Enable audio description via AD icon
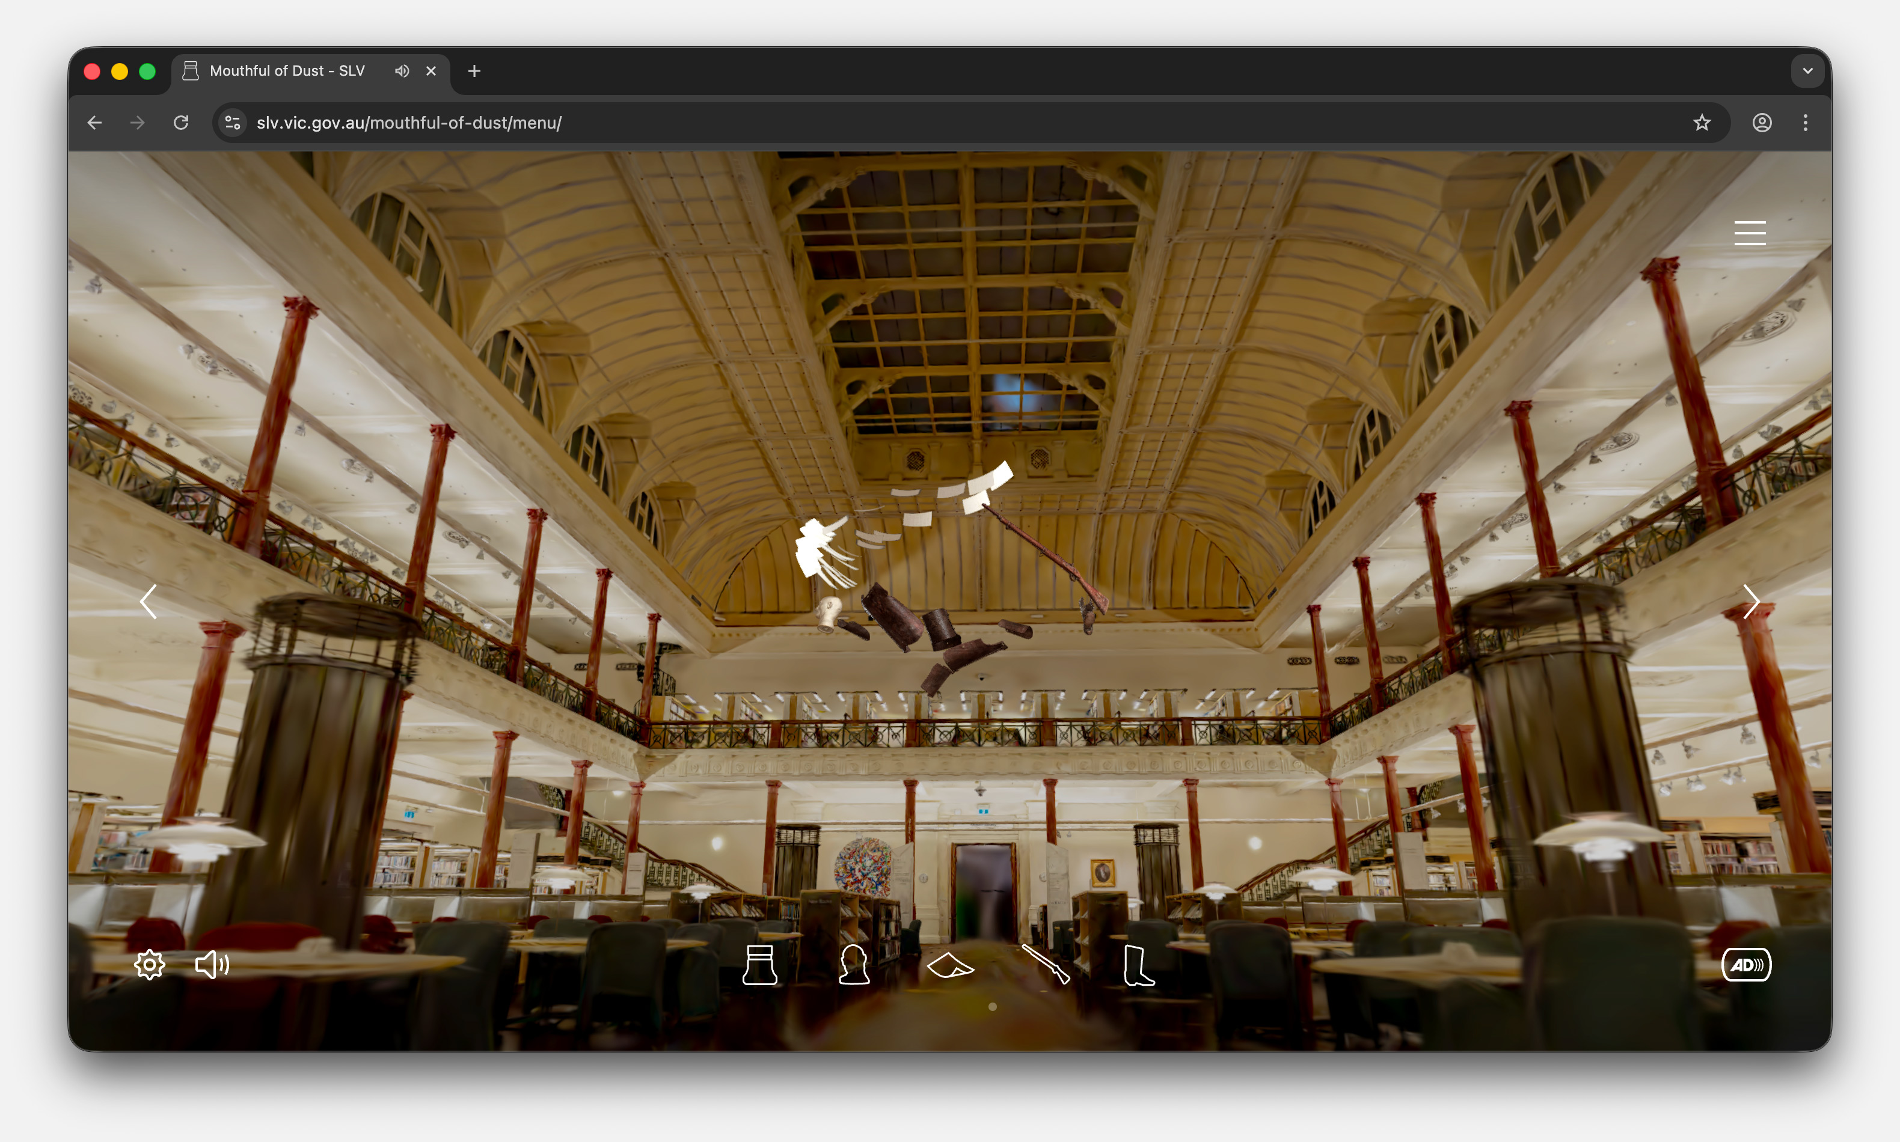1900x1142 pixels. 1747,964
